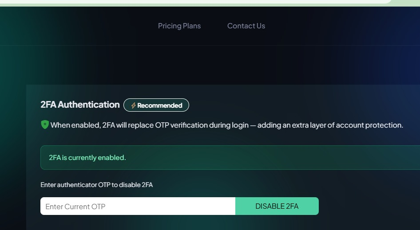The width and height of the screenshot is (420, 230).
Task: Click the word 'Recommended' in the pill badge
Action: coord(160,105)
